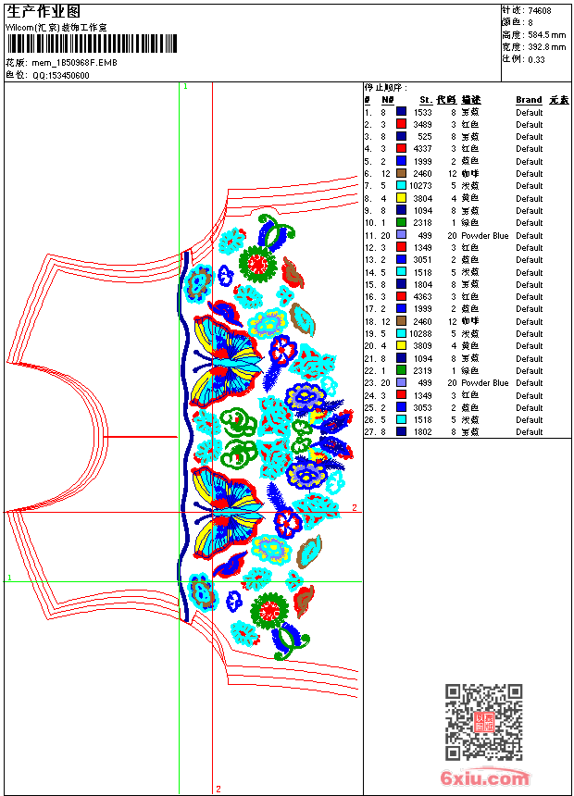The height and width of the screenshot is (796, 574).
Task: Pick the yellow swatch in stop row 8
Action: (x=401, y=197)
